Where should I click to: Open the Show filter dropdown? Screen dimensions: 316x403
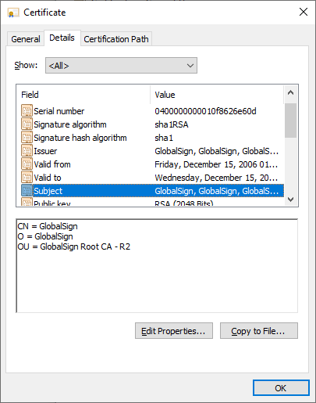pyautogui.click(x=121, y=66)
